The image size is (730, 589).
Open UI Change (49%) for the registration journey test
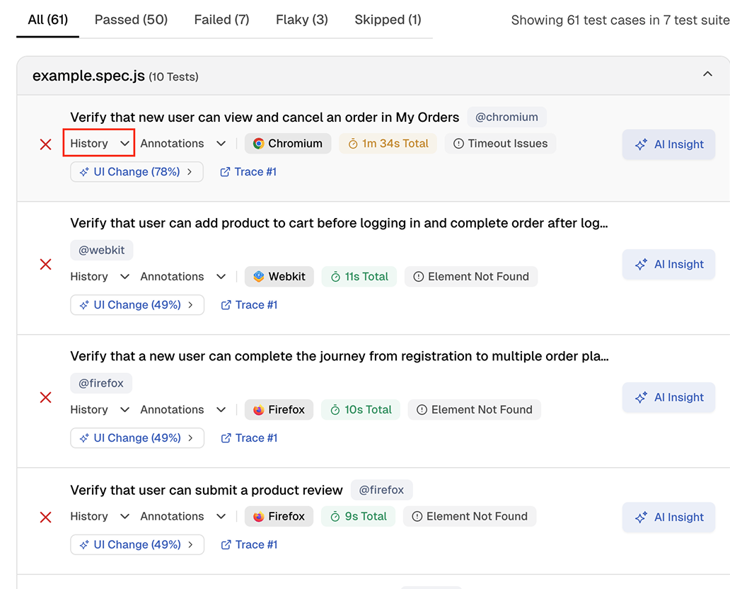point(137,438)
